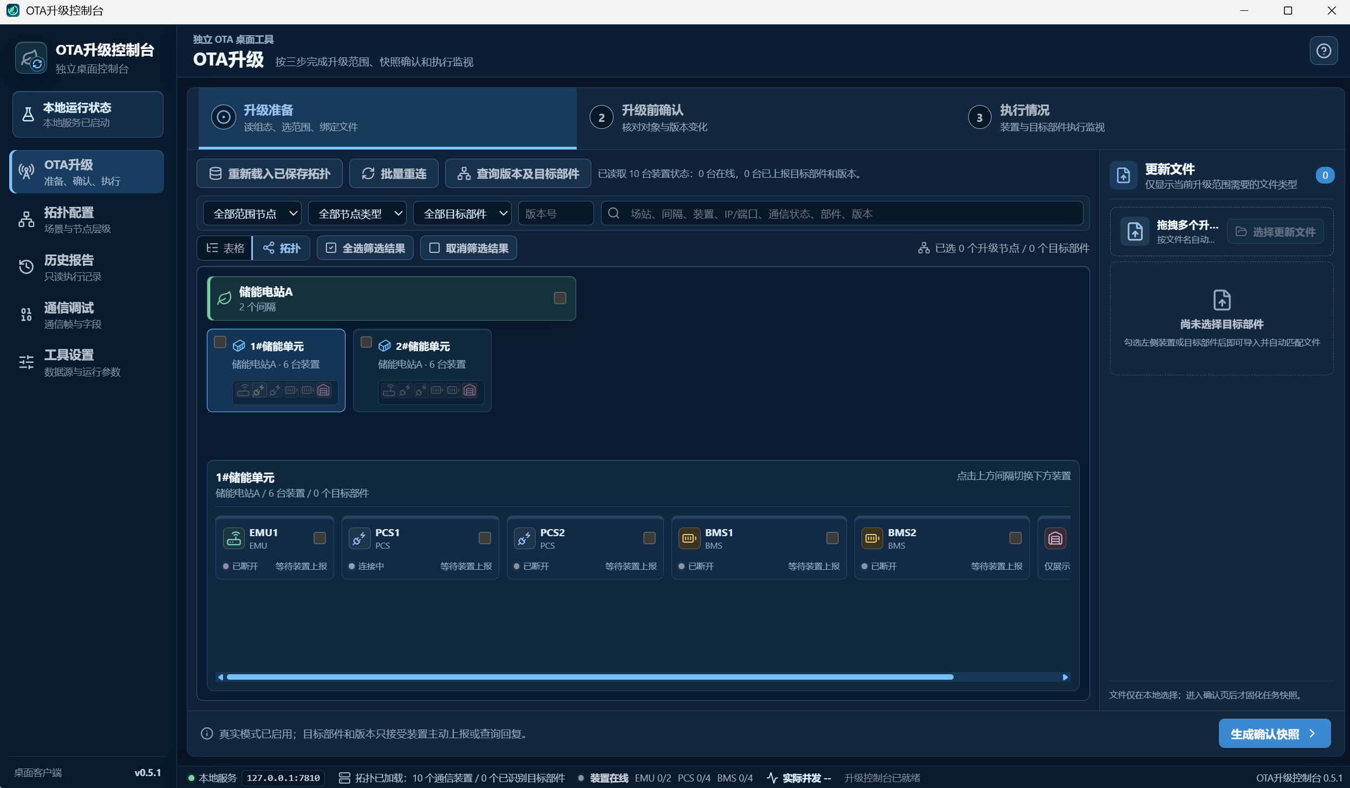Screen dimensions: 1350x788
Task: Tick the BMS2 device checkbox
Action: coord(1015,538)
